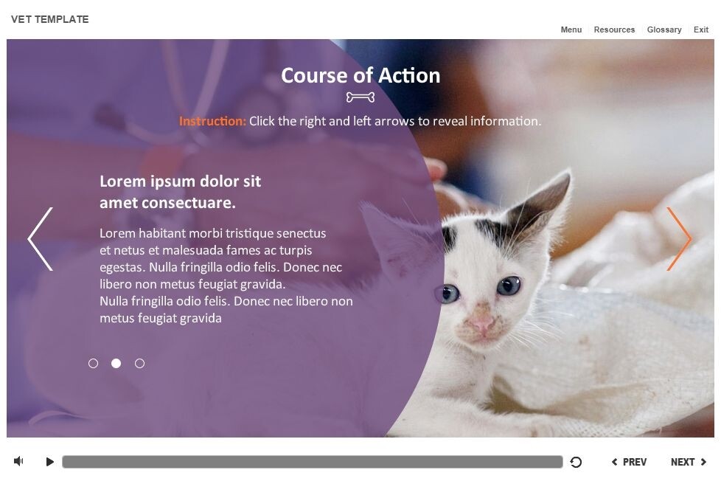721x484 pixels.
Task: Open the Menu tab
Action: (571, 30)
